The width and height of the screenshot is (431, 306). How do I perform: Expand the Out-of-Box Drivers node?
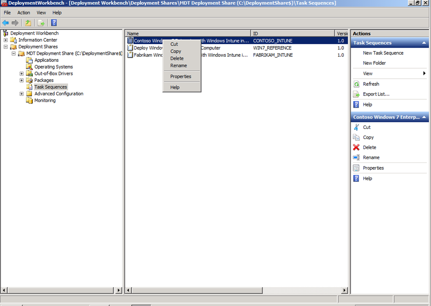click(x=21, y=74)
